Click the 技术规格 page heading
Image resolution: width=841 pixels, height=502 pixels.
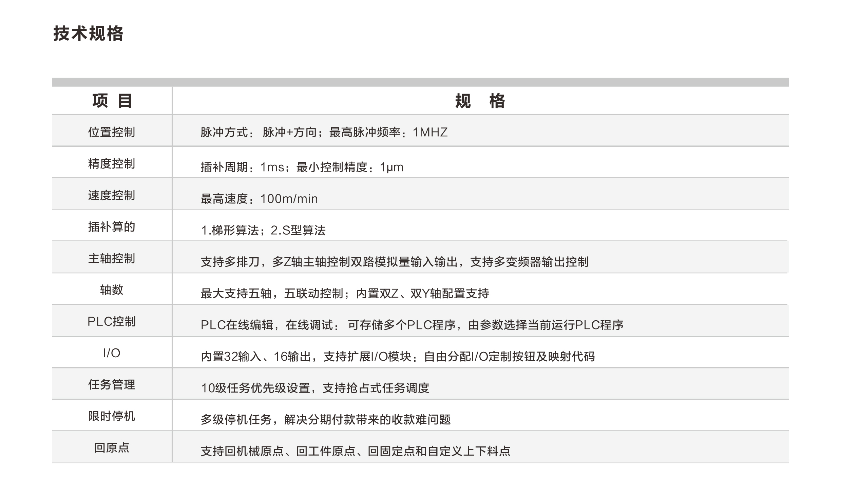click(x=88, y=34)
